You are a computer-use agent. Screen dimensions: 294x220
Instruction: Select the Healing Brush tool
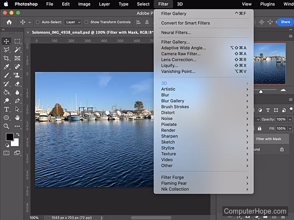[17, 67]
